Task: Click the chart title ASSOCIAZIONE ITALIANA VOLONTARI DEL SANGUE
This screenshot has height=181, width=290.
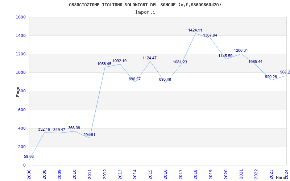Action: [x=145, y=5]
